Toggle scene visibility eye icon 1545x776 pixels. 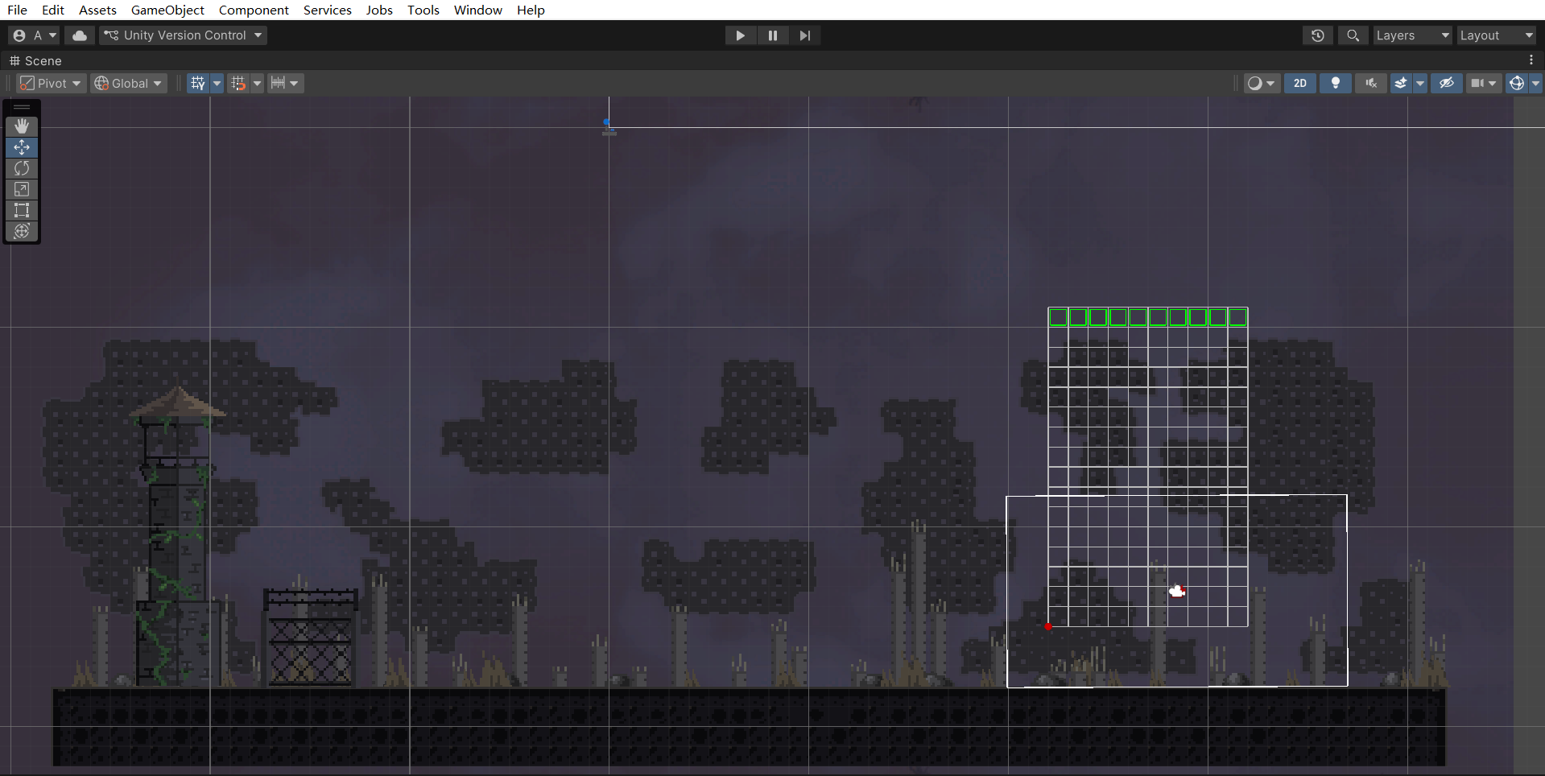click(1446, 83)
